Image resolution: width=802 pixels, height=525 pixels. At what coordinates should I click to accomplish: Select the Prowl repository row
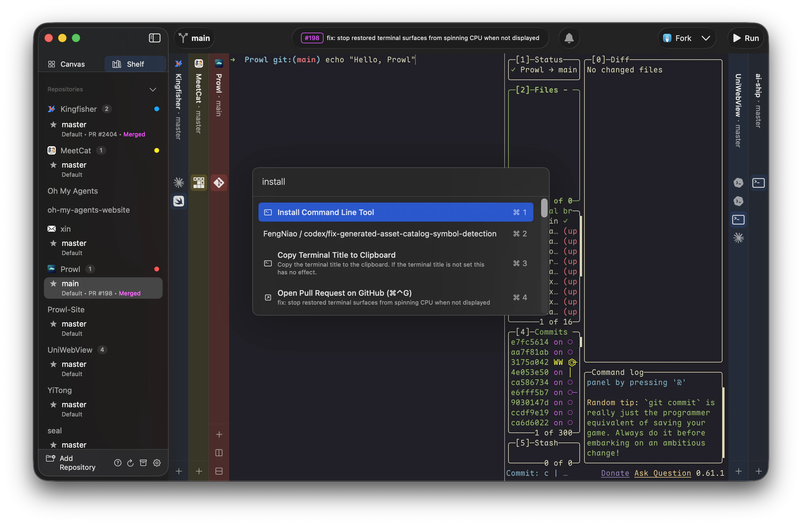103,269
